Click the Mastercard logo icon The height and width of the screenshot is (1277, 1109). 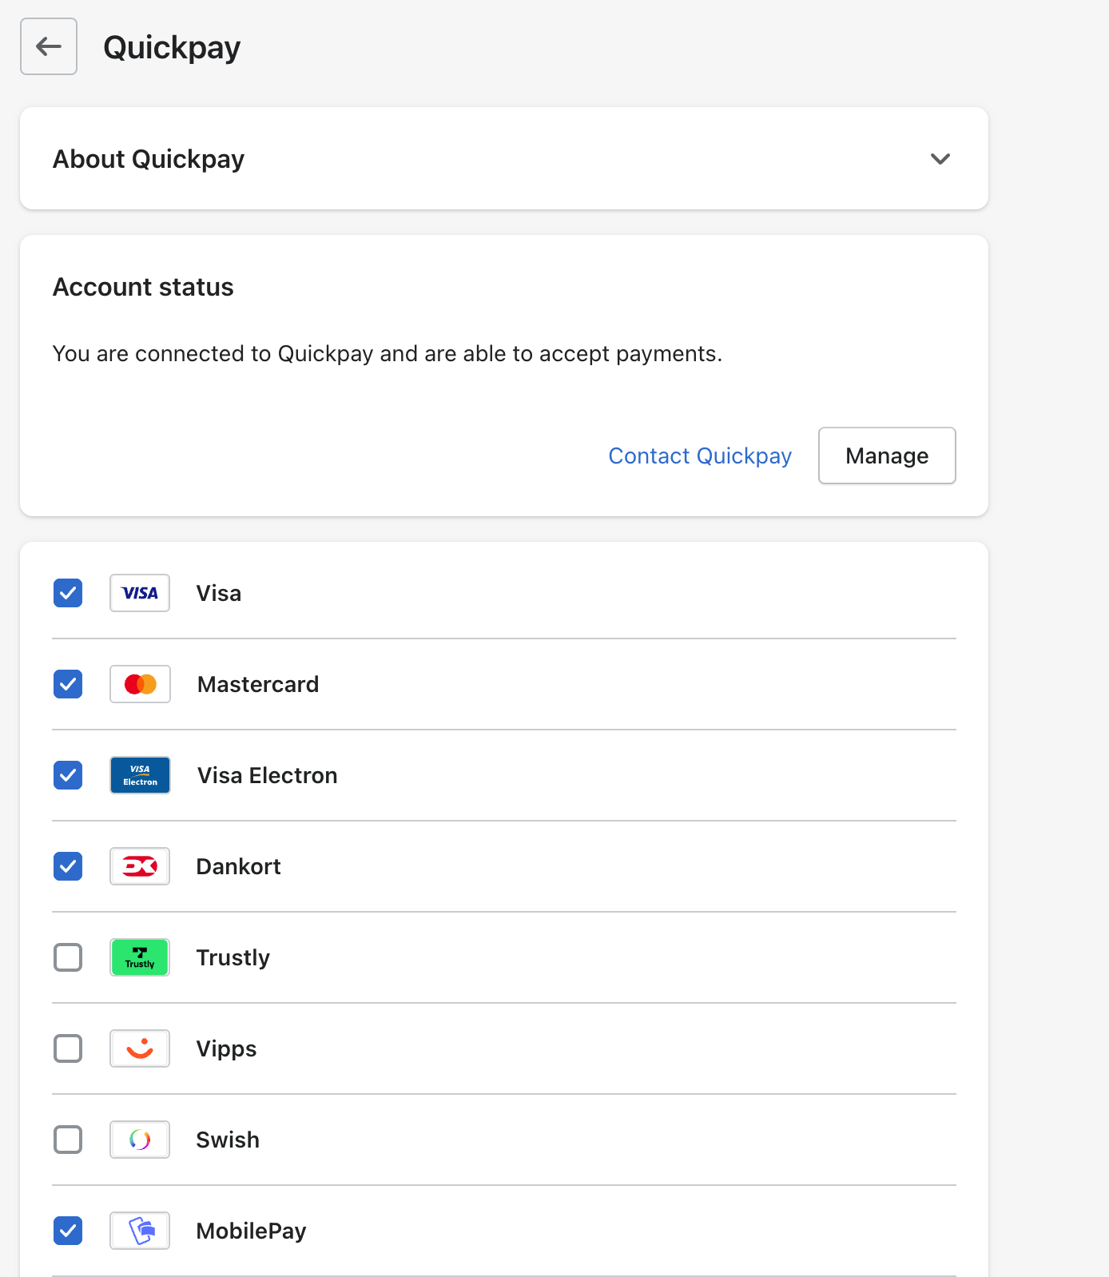140,684
